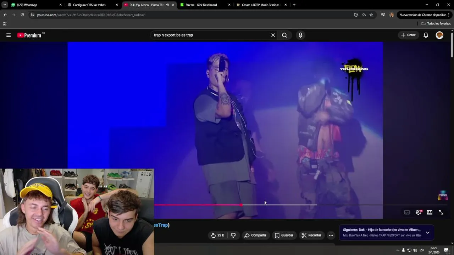
Task: Run the search with magnifier icon
Action: pos(284,35)
